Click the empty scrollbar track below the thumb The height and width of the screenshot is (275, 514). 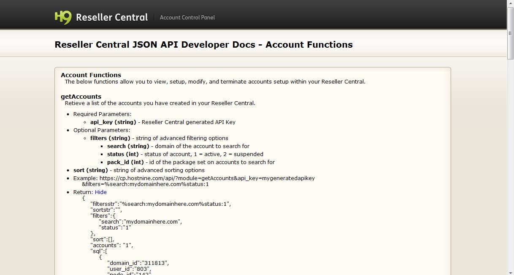[x=510, y=169]
